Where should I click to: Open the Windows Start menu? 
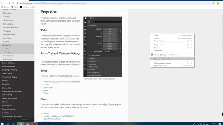2,124
